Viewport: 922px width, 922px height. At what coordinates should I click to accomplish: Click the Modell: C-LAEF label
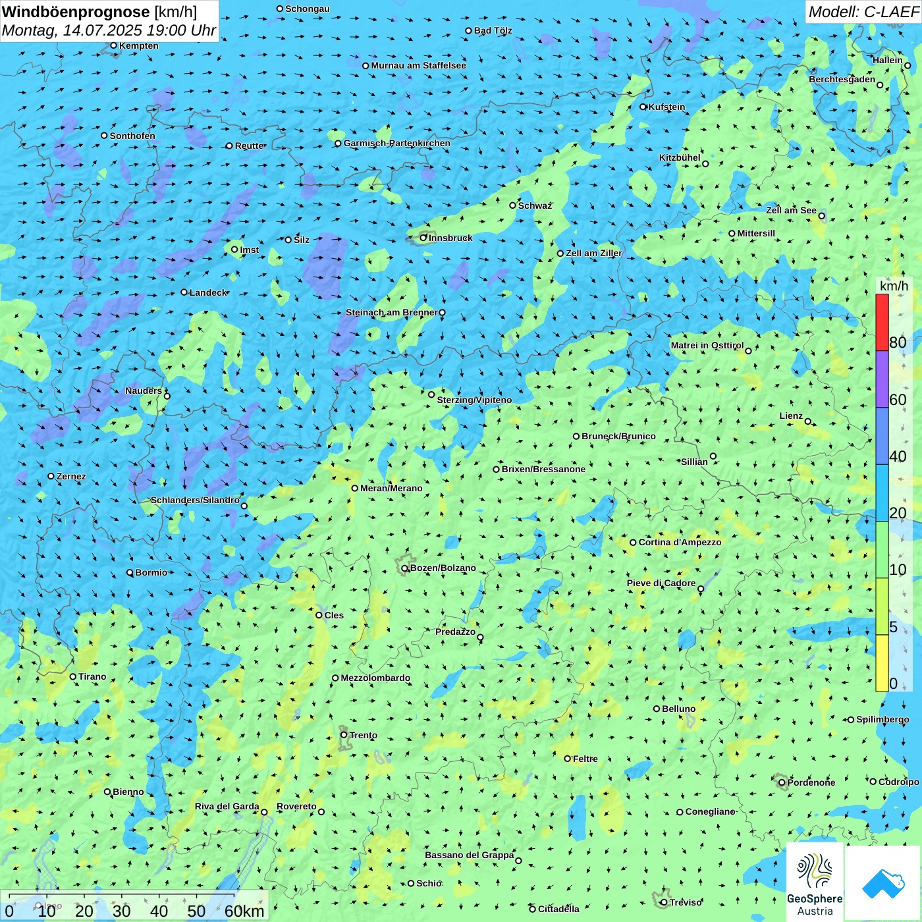863,12
